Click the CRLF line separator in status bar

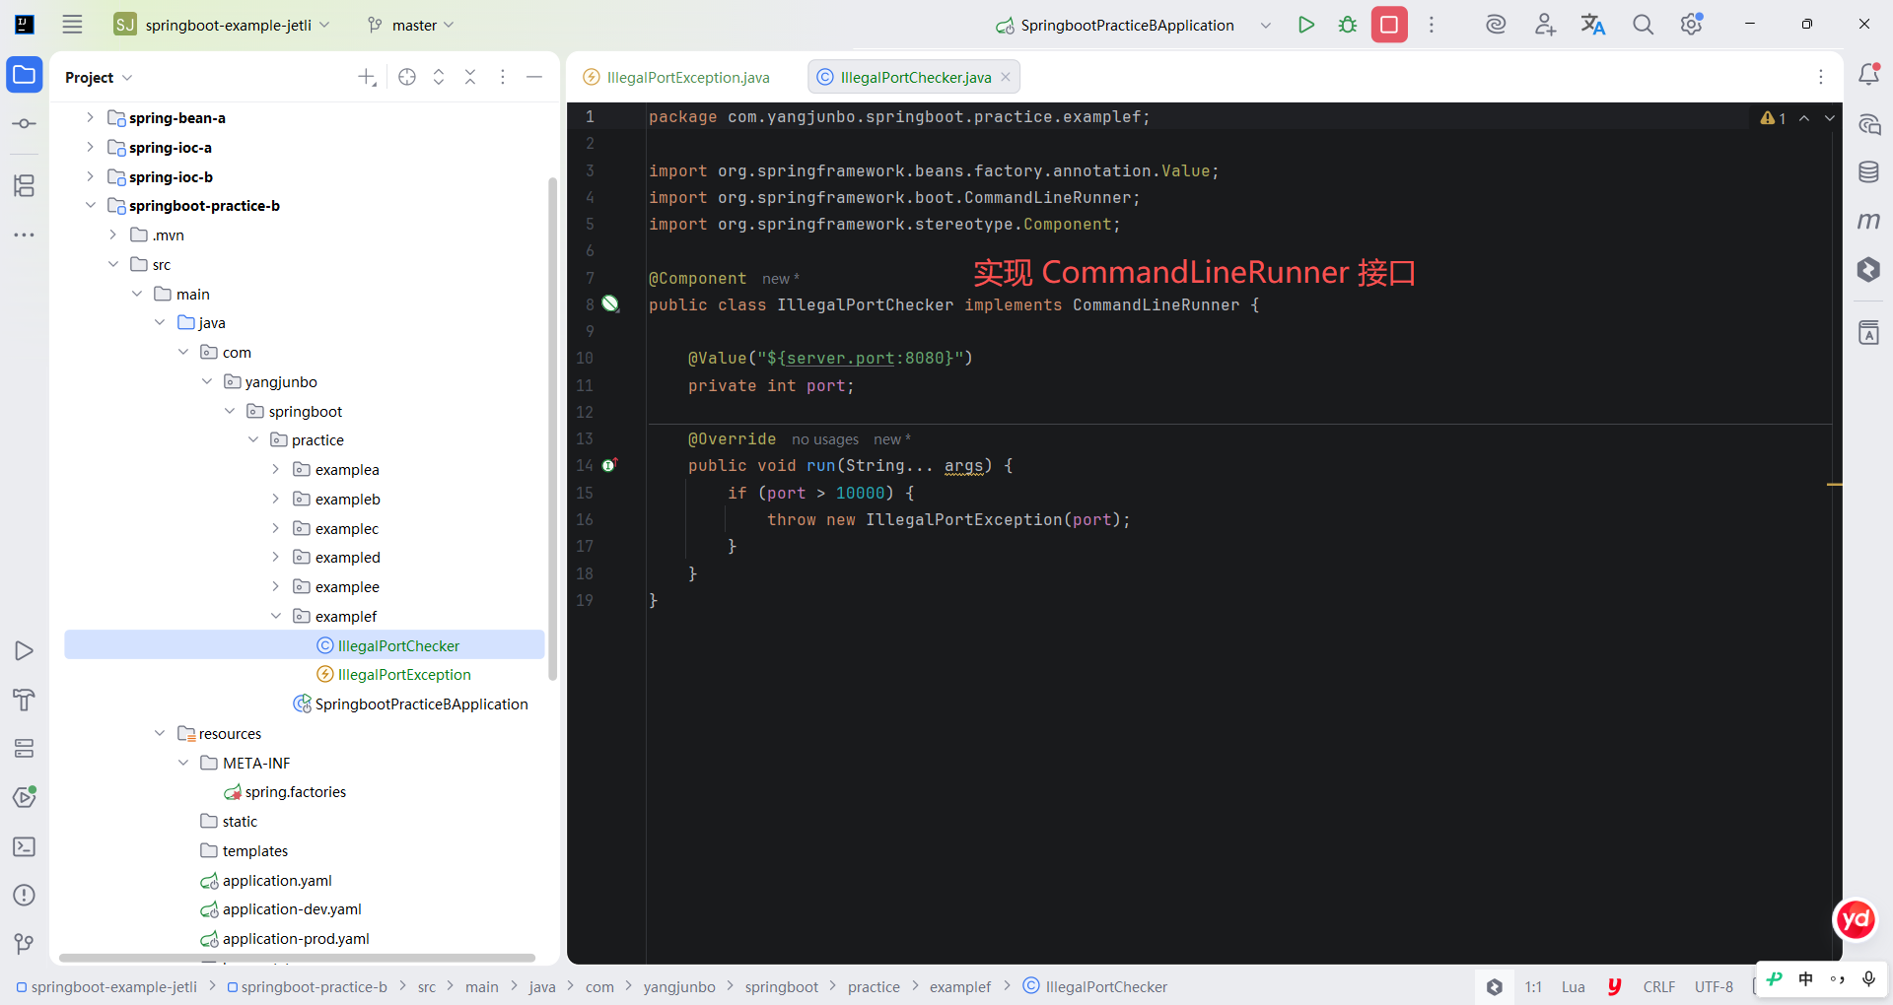(1659, 986)
